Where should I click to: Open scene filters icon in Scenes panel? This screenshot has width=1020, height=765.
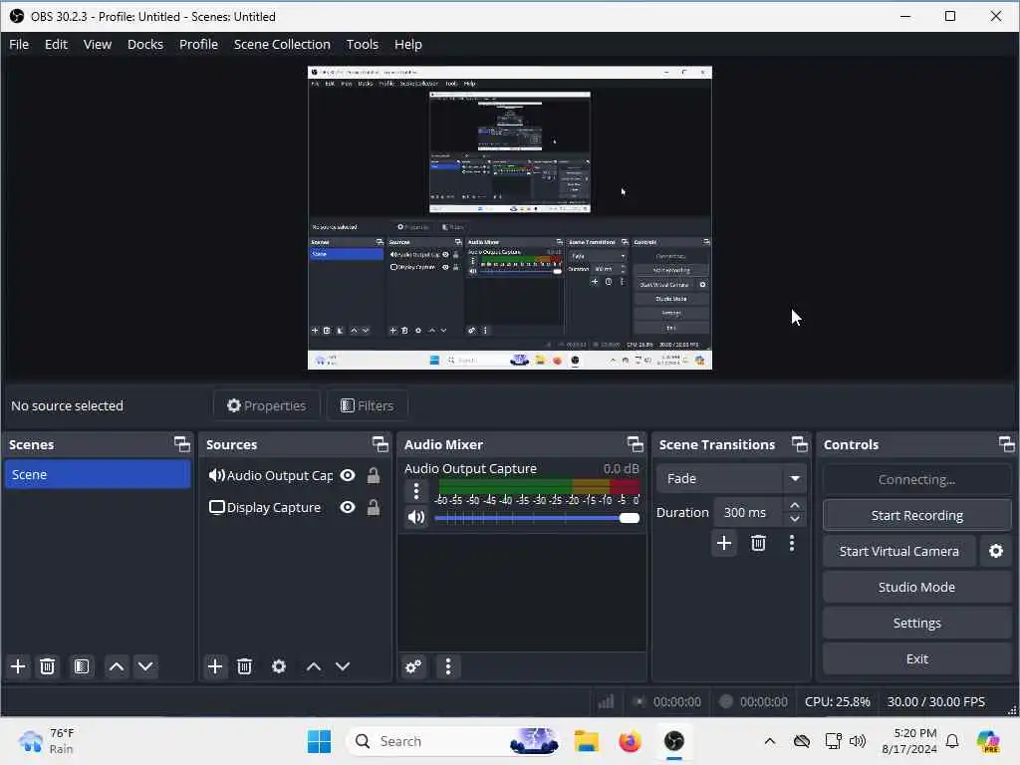pos(82,666)
